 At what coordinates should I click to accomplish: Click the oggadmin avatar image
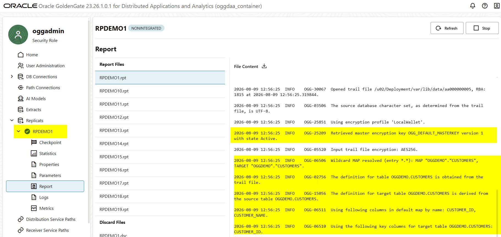(18, 35)
